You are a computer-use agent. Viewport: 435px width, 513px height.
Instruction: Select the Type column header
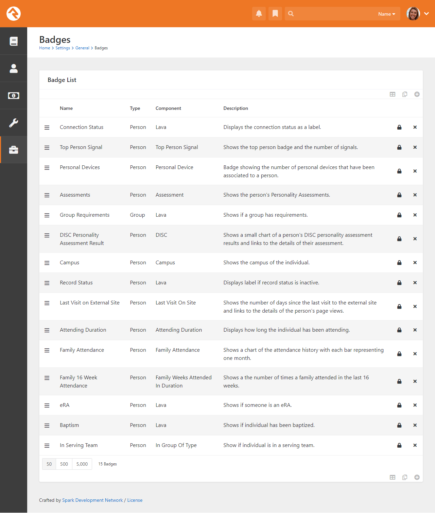(x=135, y=108)
